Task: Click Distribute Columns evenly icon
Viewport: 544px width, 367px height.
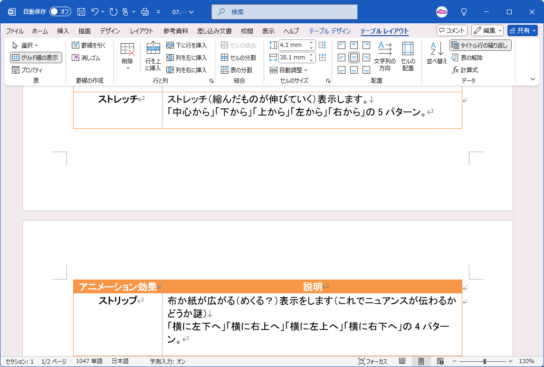Action: [x=322, y=58]
